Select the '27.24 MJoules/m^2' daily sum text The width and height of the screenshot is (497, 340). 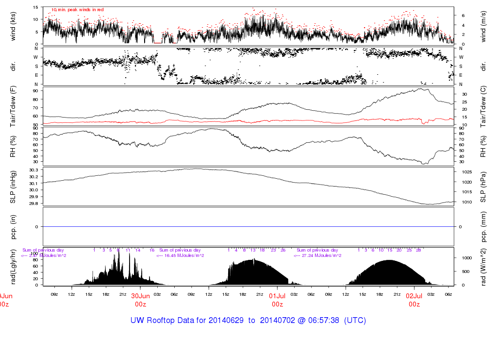coord(321,255)
